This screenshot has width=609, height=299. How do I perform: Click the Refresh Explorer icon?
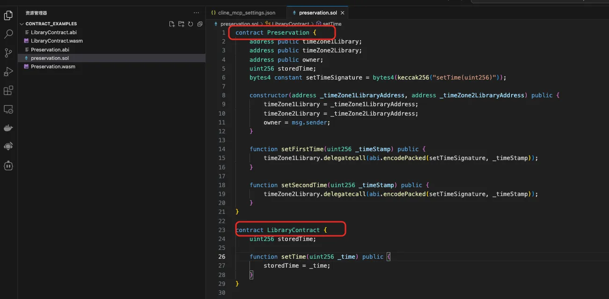pyautogui.click(x=191, y=24)
